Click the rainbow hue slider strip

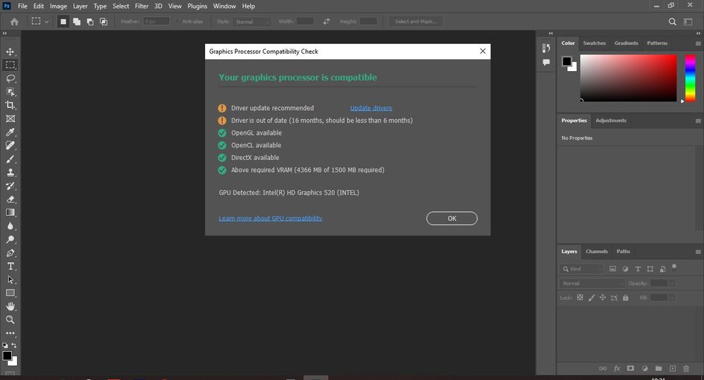click(690, 78)
